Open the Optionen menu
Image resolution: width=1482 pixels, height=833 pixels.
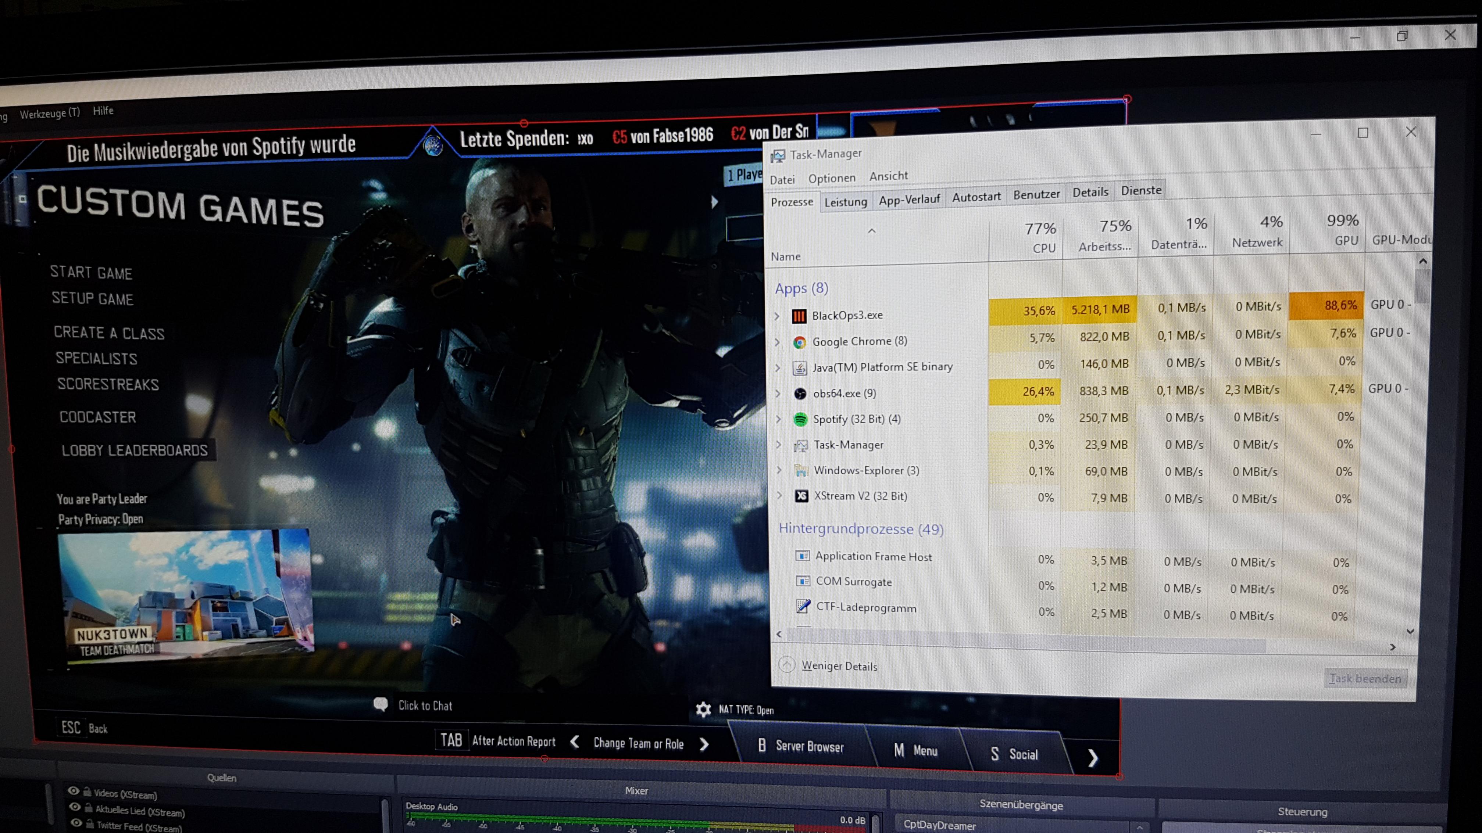point(831,178)
